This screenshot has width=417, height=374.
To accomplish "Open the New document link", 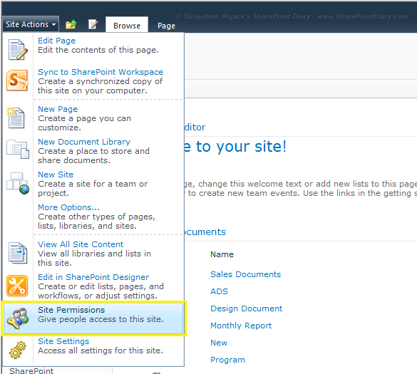I will click(x=219, y=343).
